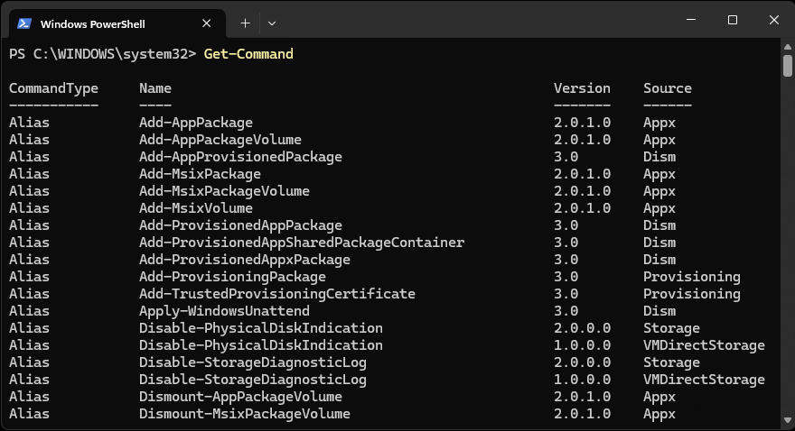
Task: Click the Add-TrustedProvisioningCertificate entry
Action: coord(276,294)
